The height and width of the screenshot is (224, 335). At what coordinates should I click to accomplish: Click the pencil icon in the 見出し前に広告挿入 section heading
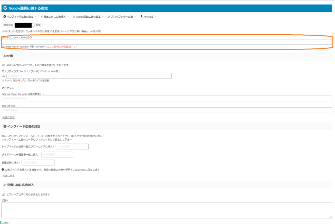[x=5, y=185]
